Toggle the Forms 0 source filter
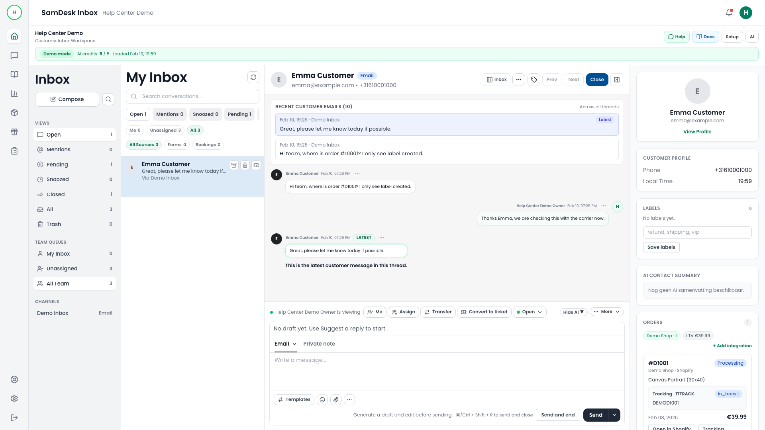 click(177, 145)
